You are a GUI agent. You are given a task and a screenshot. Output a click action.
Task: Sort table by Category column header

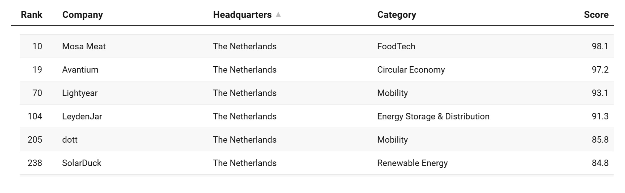coord(396,15)
